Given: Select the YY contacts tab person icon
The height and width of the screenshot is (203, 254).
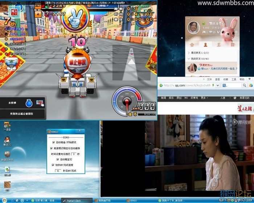Looking at the screenshot, I should click(205, 45).
